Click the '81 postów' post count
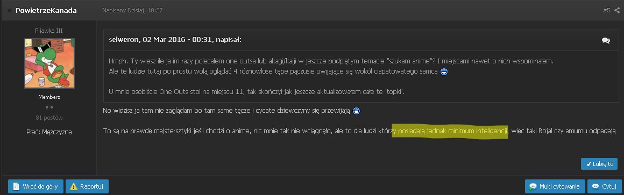This screenshot has width=624, height=195. [x=49, y=118]
